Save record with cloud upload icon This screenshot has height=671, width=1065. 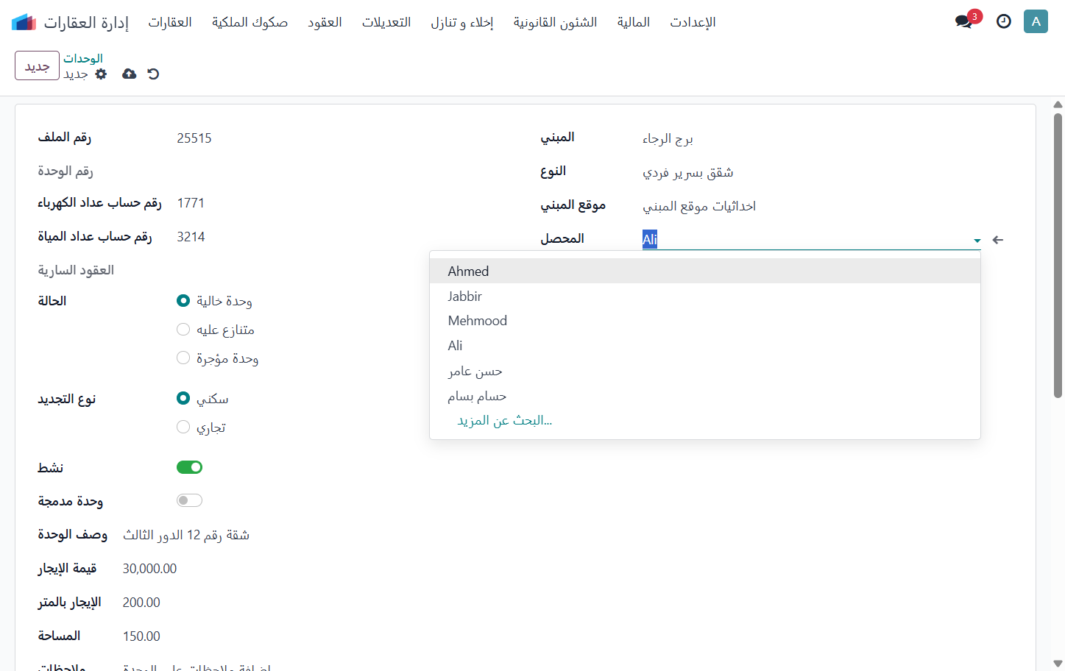(129, 74)
